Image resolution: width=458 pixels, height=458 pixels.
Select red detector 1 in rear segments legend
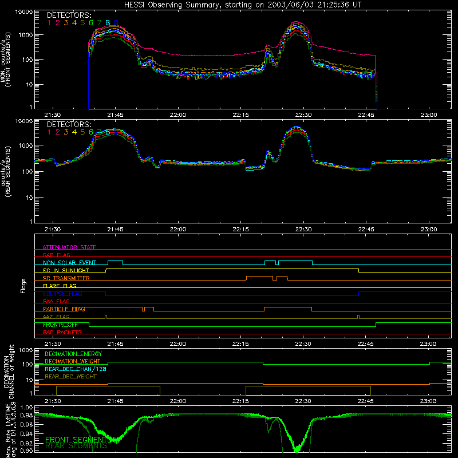coord(49,132)
